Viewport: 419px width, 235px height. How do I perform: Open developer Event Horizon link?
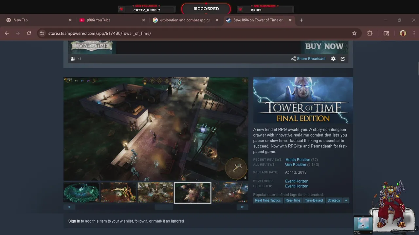coord(297,181)
